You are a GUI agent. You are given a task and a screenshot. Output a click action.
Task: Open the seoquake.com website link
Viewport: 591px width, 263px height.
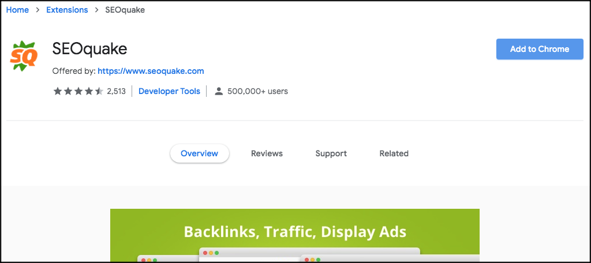tap(151, 71)
